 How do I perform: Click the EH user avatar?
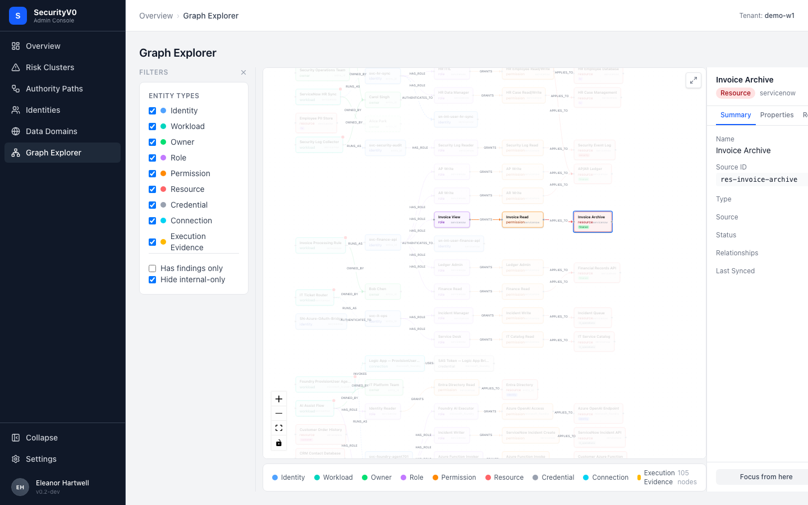[20, 487]
